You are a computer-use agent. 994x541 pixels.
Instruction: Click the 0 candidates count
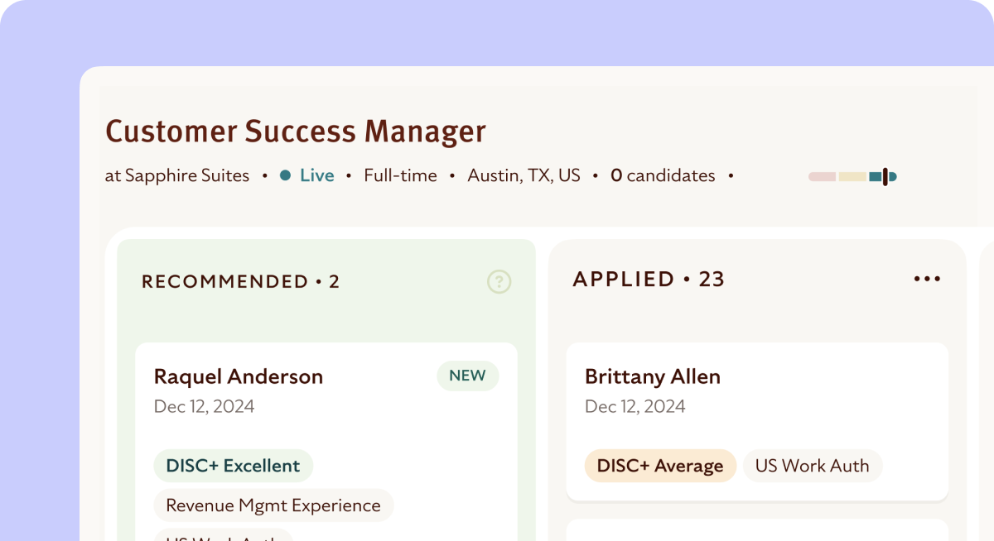click(x=663, y=175)
